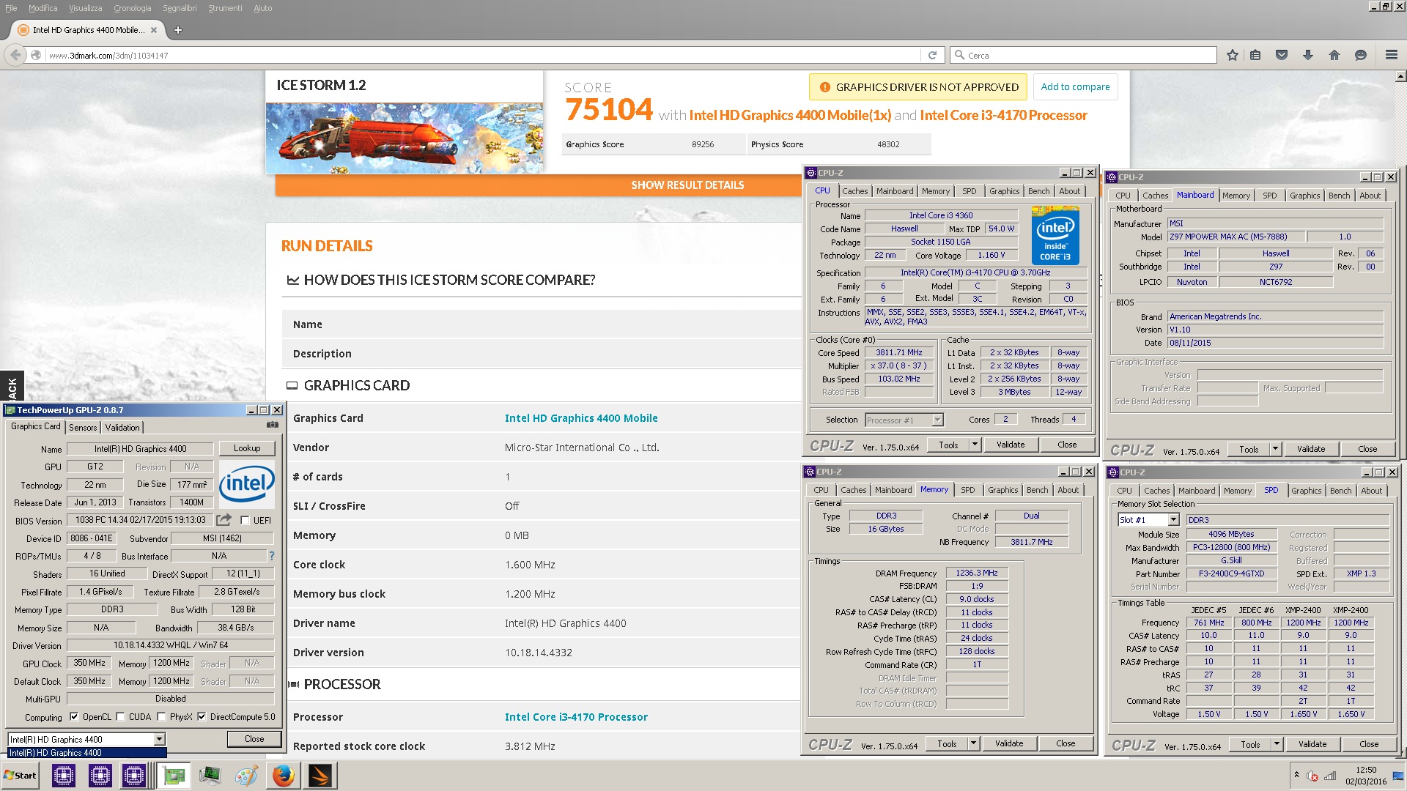The width and height of the screenshot is (1407, 791).
Task: Open the GPU selection dropdown in GPU-Z
Action: click(x=159, y=739)
